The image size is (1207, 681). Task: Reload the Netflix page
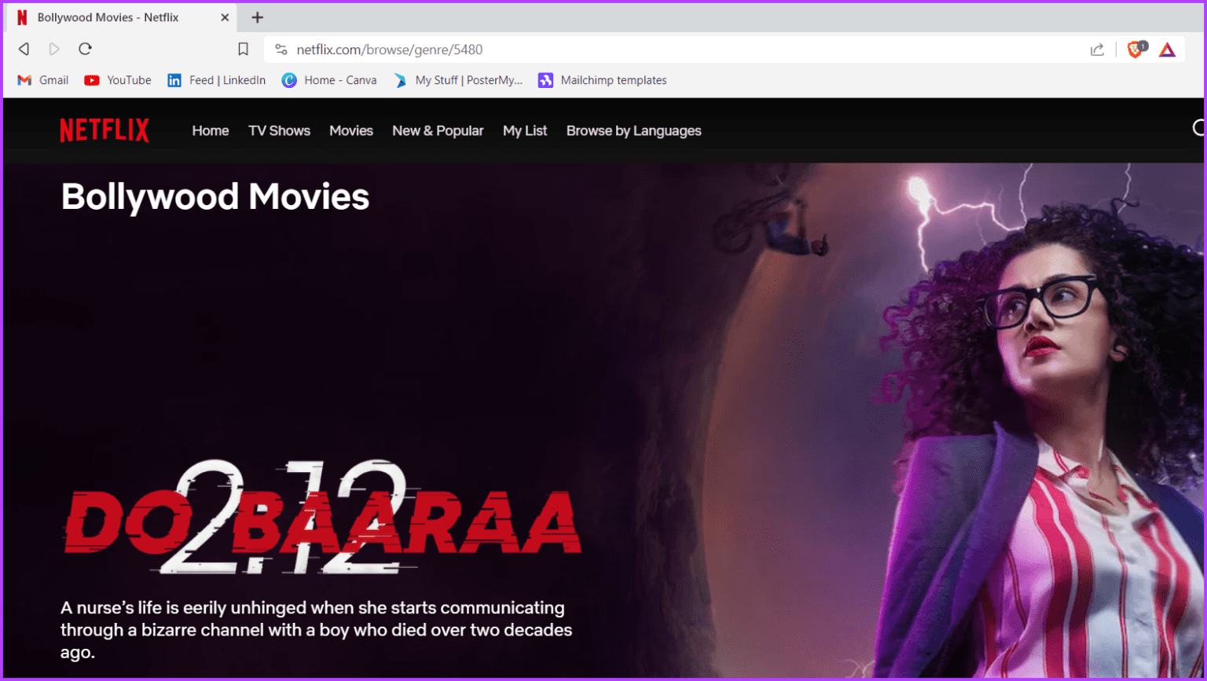point(85,49)
